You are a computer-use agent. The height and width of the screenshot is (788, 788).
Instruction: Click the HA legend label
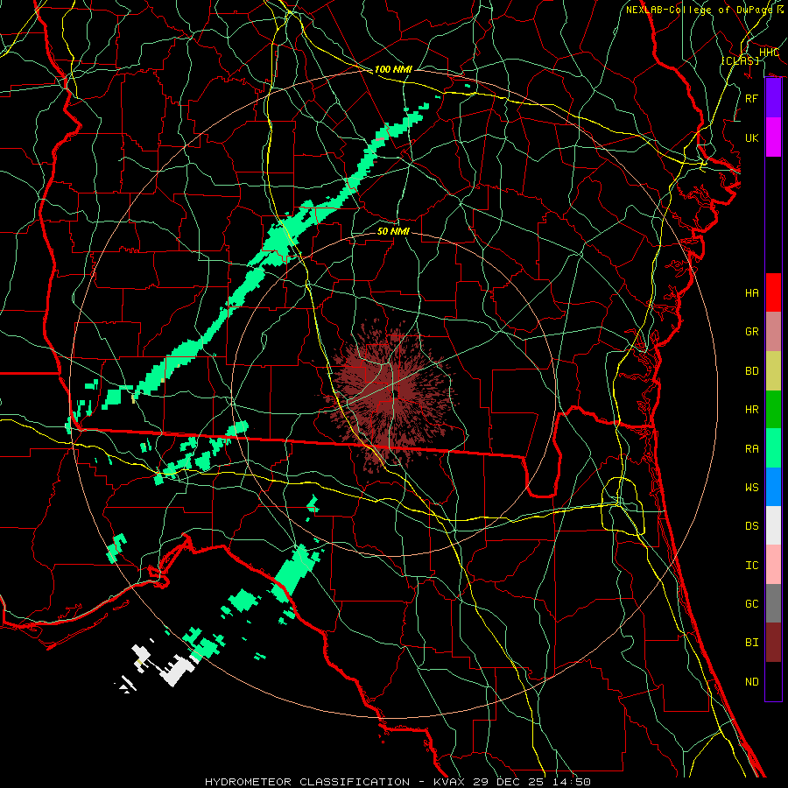tap(752, 293)
